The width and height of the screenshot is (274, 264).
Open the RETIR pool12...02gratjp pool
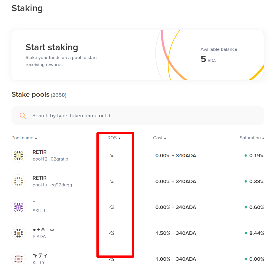50,156
